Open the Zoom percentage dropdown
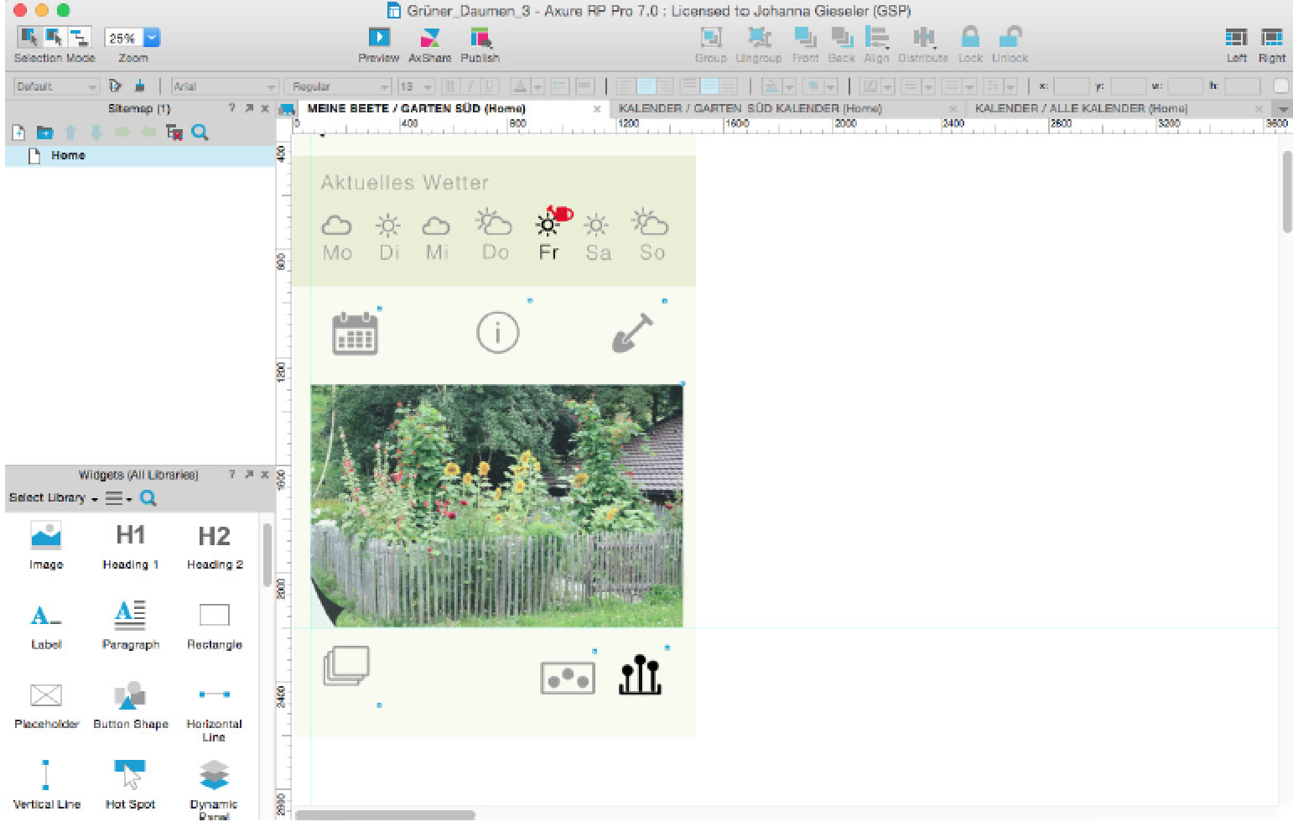1293x827 pixels. coord(152,38)
